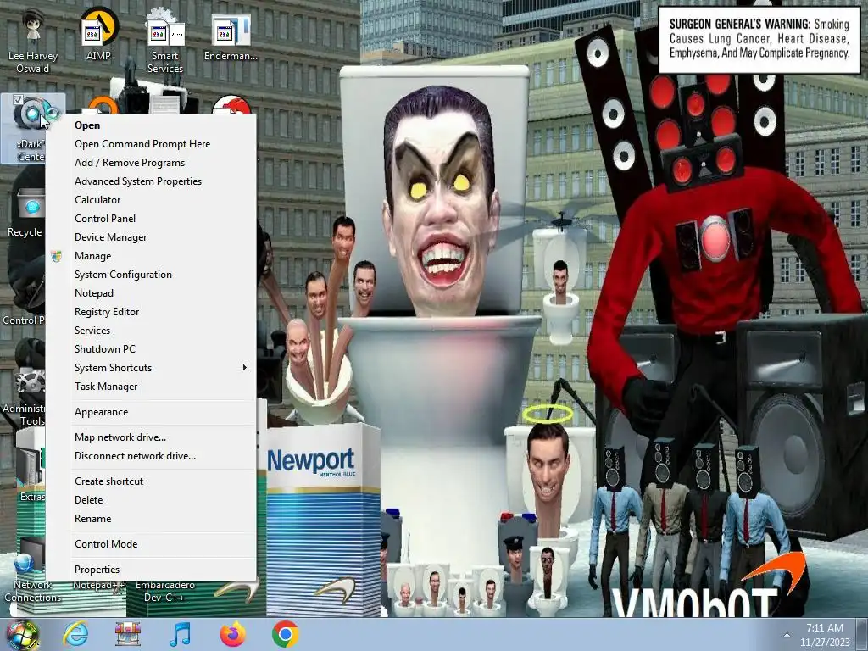The height and width of the screenshot is (651, 868).
Task: Choose Properties at the menu bottom
Action: pyautogui.click(x=151, y=570)
